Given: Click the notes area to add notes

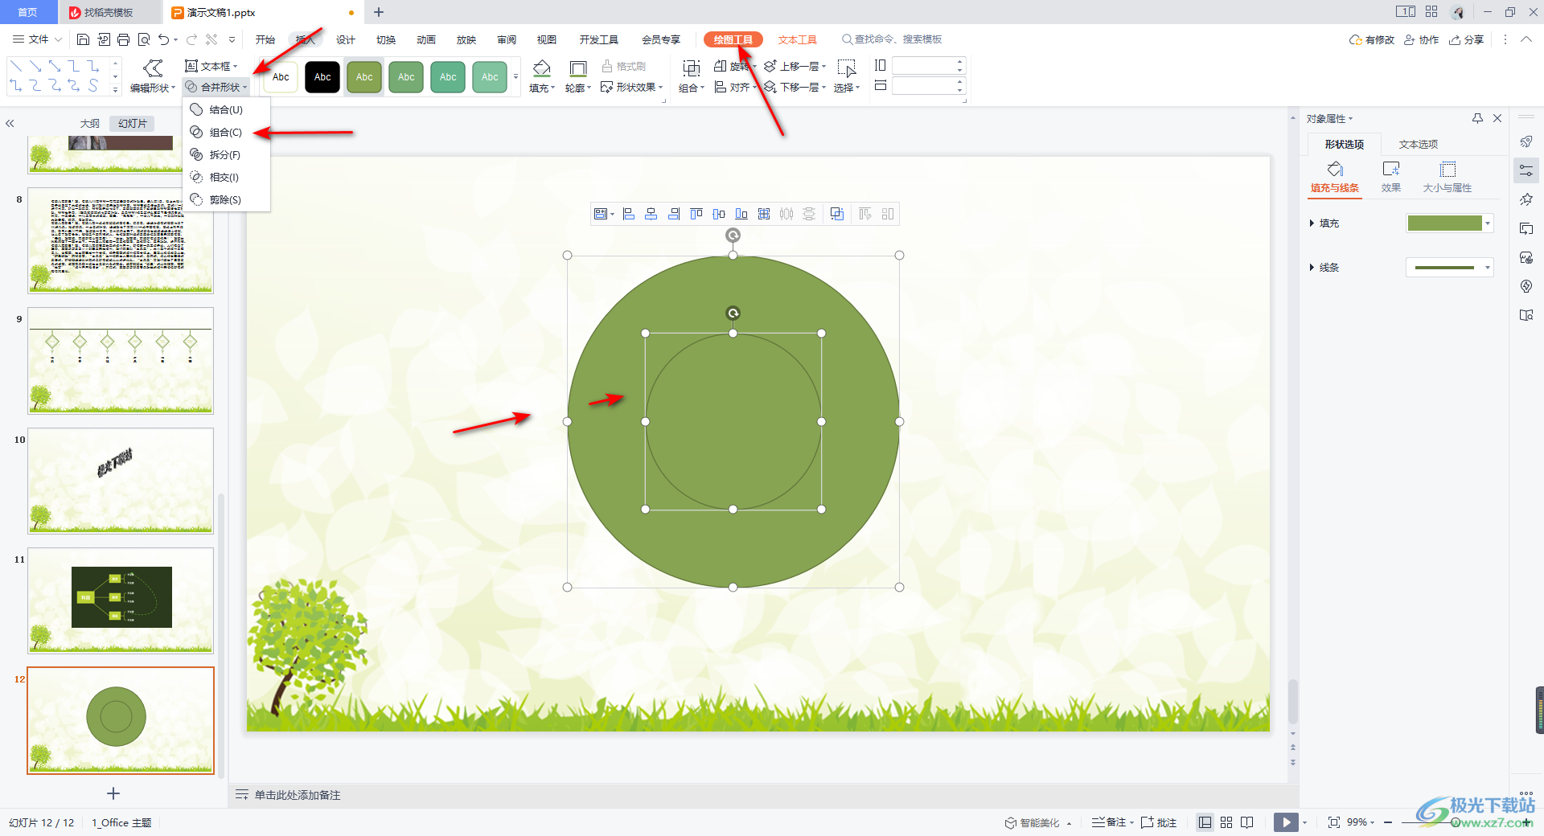Looking at the screenshot, I should point(298,795).
